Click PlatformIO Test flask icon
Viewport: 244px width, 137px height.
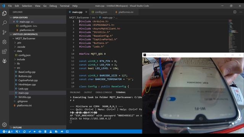(51, 132)
